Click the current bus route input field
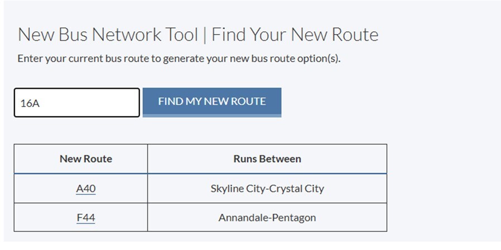 click(76, 103)
